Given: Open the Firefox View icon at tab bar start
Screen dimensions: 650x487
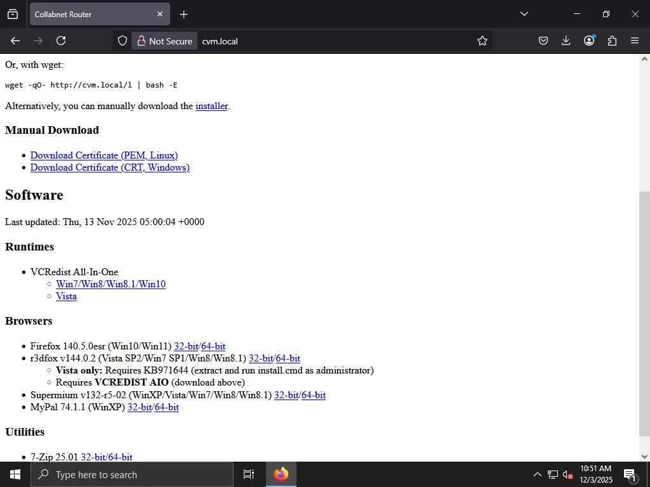Looking at the screenshot, I should (13, 14).
